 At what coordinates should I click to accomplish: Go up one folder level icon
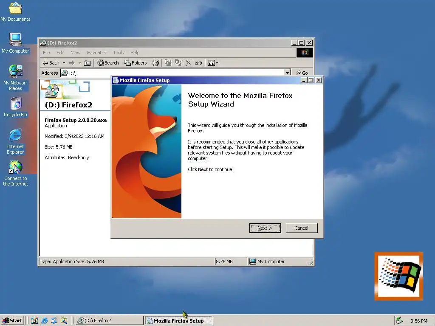(x=88, y=63)
